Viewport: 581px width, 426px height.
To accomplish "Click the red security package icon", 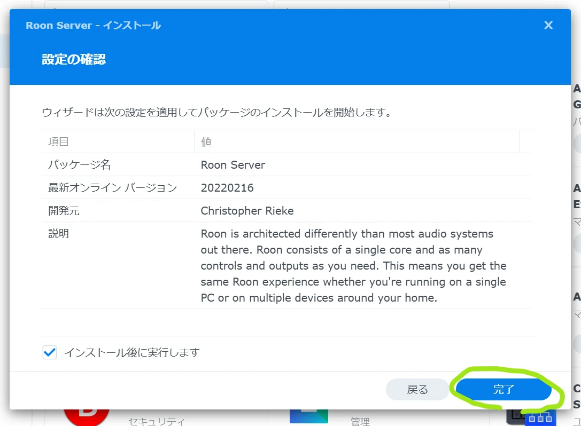I will (86, 415).
